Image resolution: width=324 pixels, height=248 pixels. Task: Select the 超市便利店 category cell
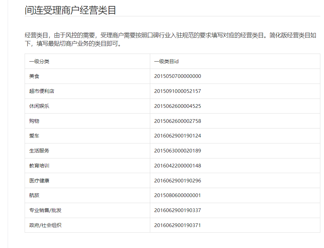[42, 91]
